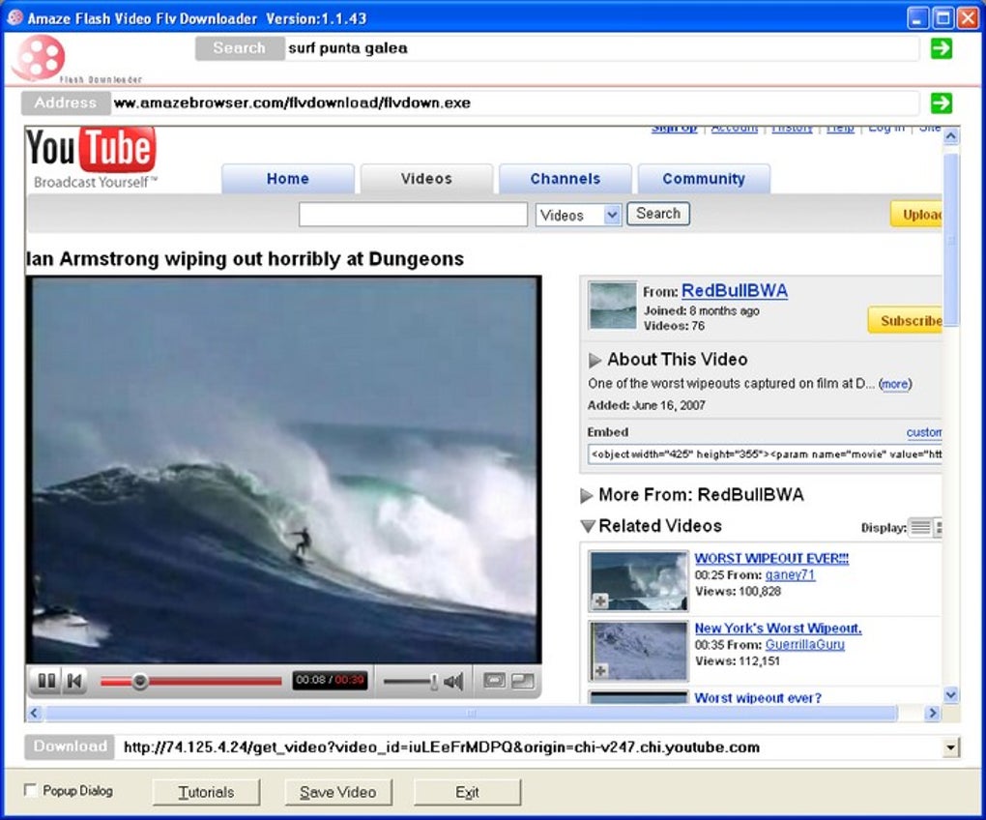Click the Address label button
The width and height of the screenshot is (986, 820).
click(x=66, y=103)
